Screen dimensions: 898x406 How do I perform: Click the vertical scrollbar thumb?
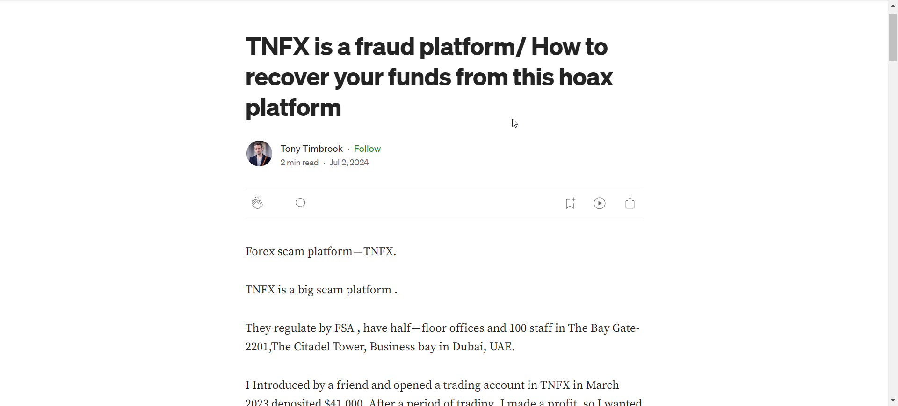[893, 37]
